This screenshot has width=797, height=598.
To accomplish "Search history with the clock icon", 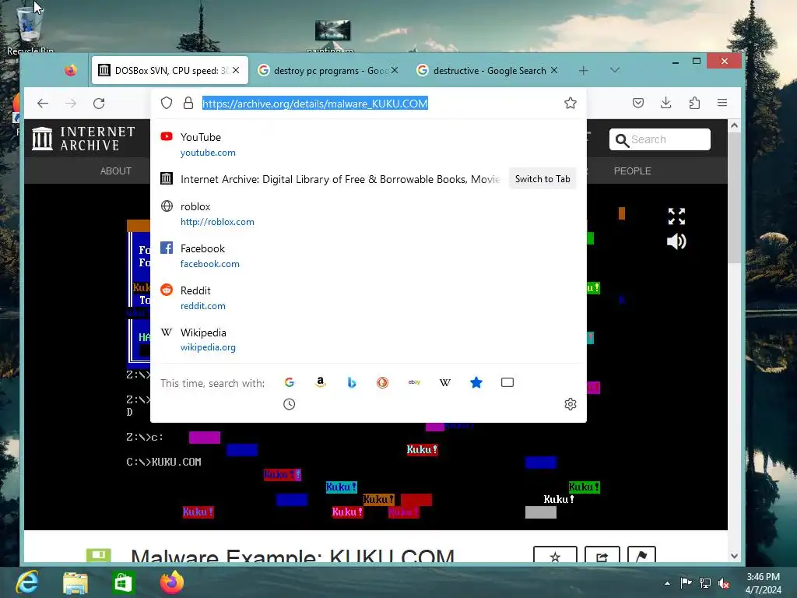I will 290,404.
